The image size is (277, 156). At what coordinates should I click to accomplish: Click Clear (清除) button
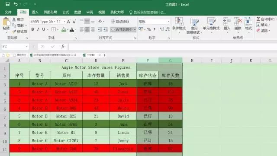coord(263,31)
